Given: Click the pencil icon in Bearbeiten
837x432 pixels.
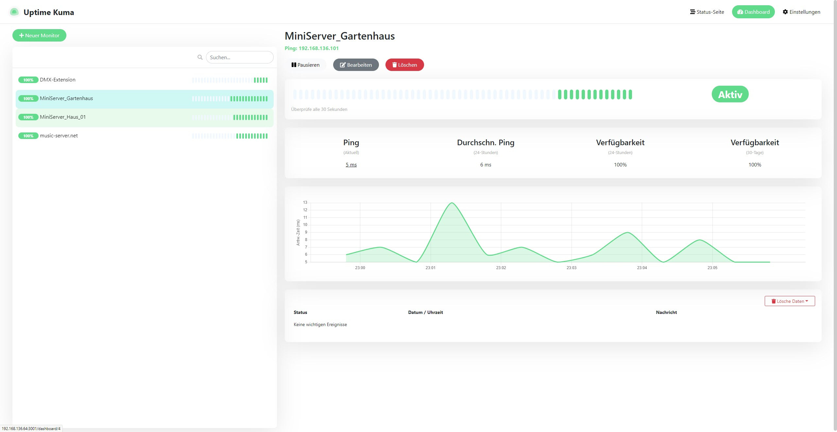Looking at the screenshot, I should click(x=343, y=65).
